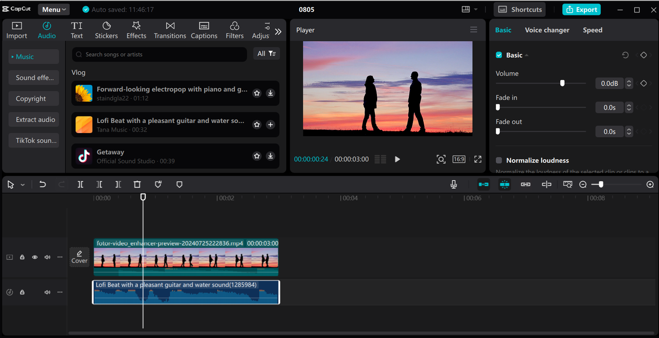Add keyframe for Basic section
The width and height of the screenshot is (659, 338).
click(x=644, y=55)
